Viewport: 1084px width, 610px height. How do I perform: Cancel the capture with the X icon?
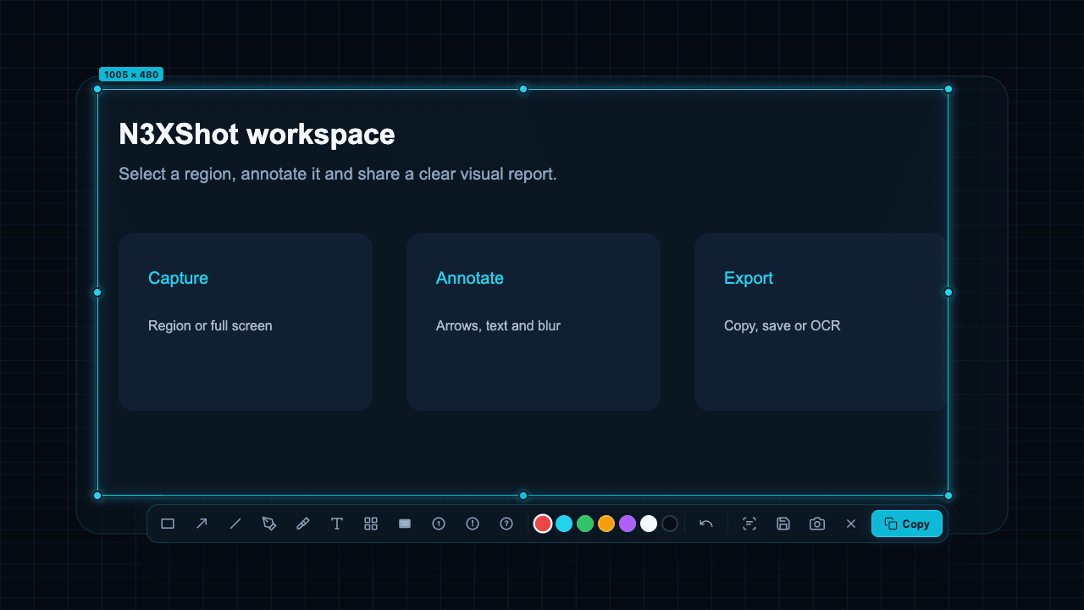click(x=851, y=524)
